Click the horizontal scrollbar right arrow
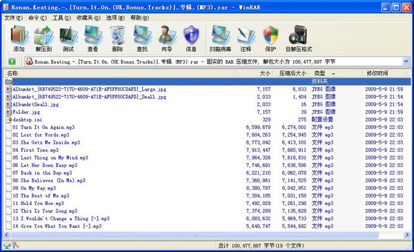The image size is (414, 252). click(407, 235)
